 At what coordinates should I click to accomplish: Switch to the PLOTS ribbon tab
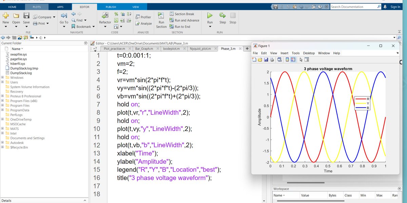[x=36, y=7]
